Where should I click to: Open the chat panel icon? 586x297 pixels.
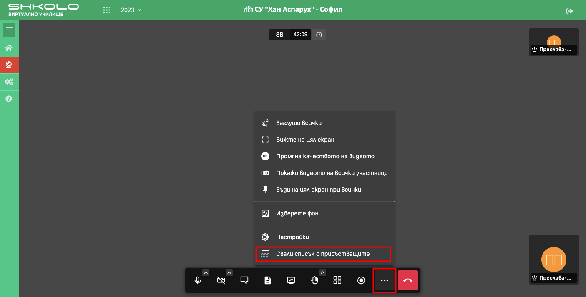point(244,280)
